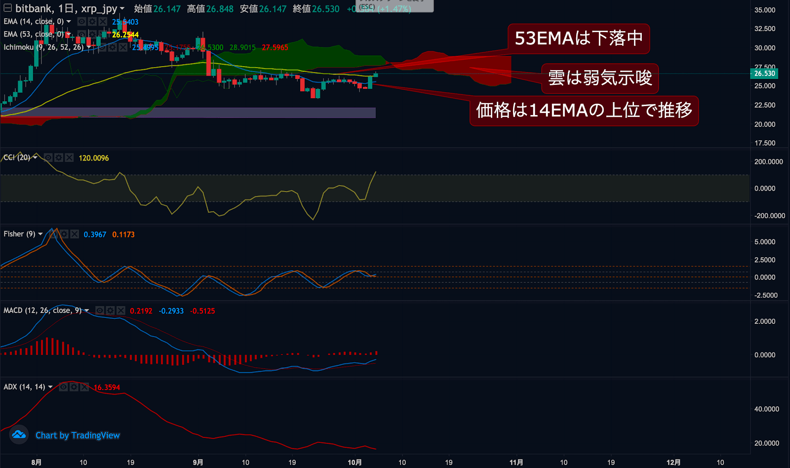Image resolution: width=790 pixels, height=468 pixels.
Task: Open the Fisher (9) dropdown arrow
Action: [x=40, y=234]
